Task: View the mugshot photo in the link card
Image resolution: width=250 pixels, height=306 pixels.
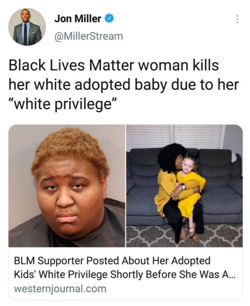Action: coord(67,186)
